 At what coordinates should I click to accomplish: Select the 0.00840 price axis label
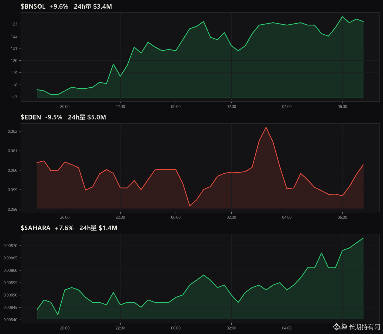pos(11,320)
